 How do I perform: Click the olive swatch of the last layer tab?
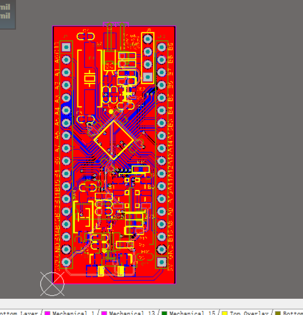(278, 313)
